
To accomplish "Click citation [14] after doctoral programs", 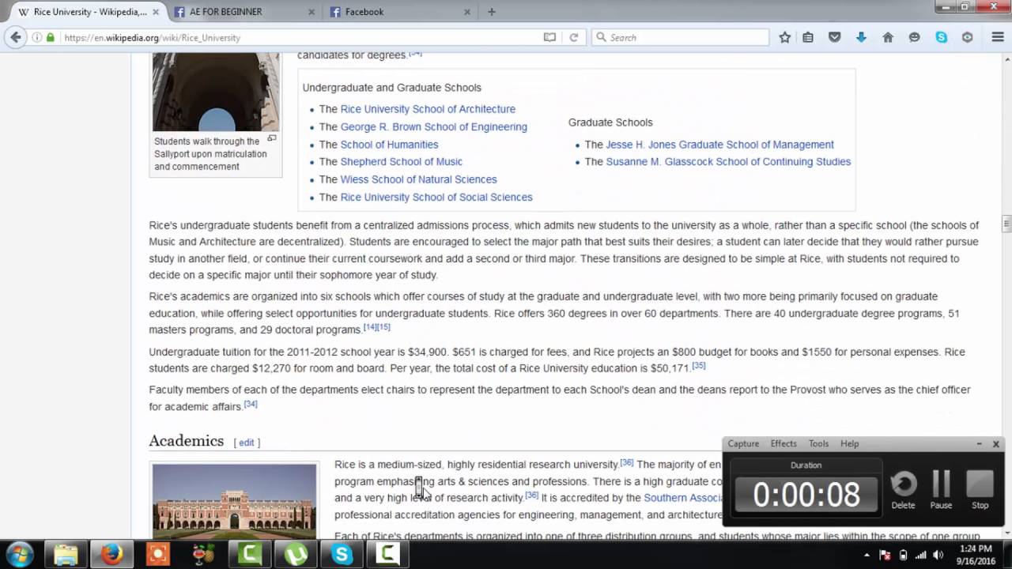I will 369,327.
